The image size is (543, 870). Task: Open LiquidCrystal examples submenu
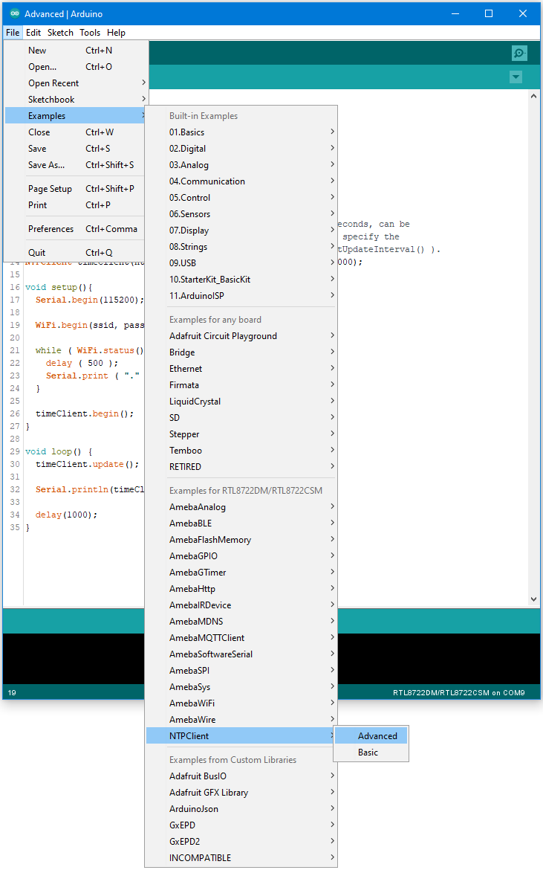click(x=241, y=402)
